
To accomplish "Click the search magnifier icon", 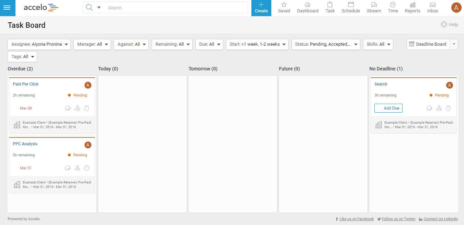I will (x=89, y=8).
